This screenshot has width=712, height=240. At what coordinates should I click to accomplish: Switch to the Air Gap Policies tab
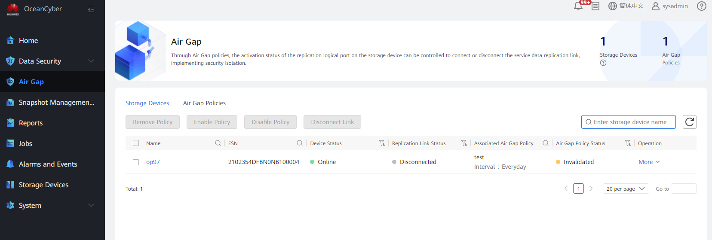[x=204, y=103]
